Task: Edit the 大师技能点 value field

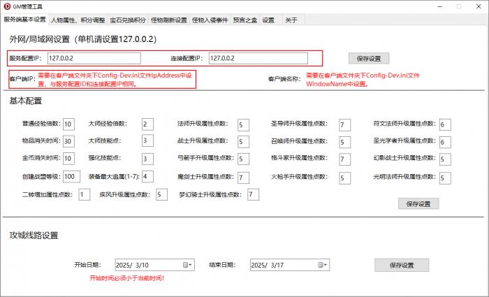Action: 147,140
